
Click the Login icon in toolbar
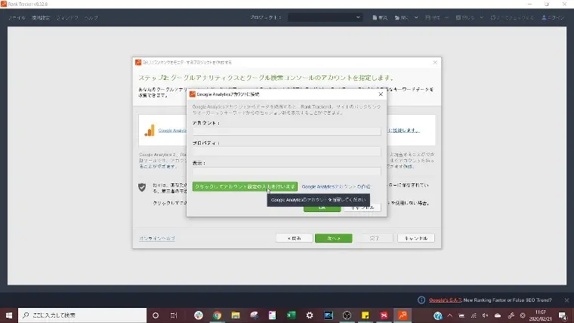[x=554, y=17]
